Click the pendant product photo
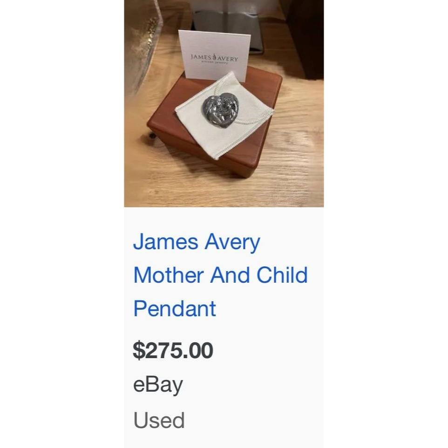Image resolution: width=448 pixels, height=448 pixels. click(x=224, y=103)
